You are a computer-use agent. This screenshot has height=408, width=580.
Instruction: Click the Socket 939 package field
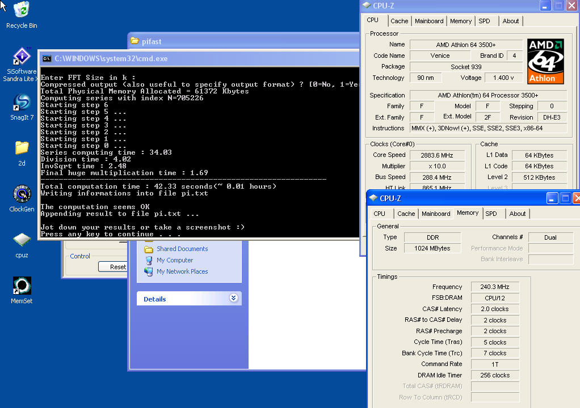[466, 67]
